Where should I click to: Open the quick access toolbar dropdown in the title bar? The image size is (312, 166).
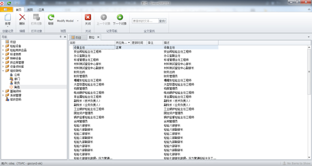coord(17,3)
